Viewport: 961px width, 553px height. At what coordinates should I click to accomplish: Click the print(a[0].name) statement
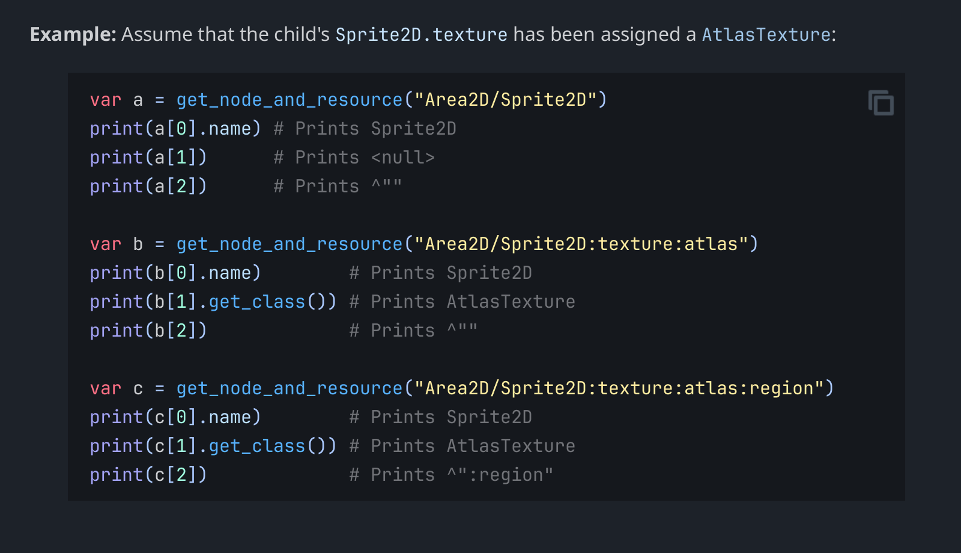(175, 129)
